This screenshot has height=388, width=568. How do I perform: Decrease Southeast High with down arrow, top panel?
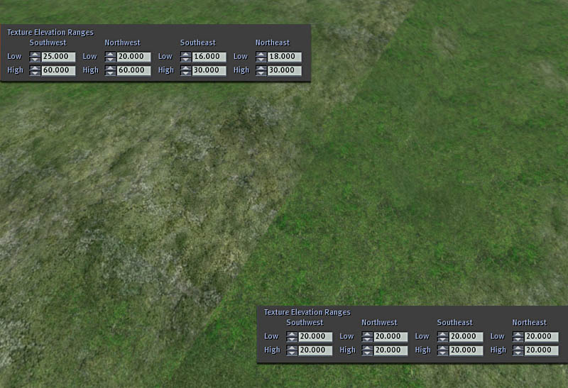(186, 73)
